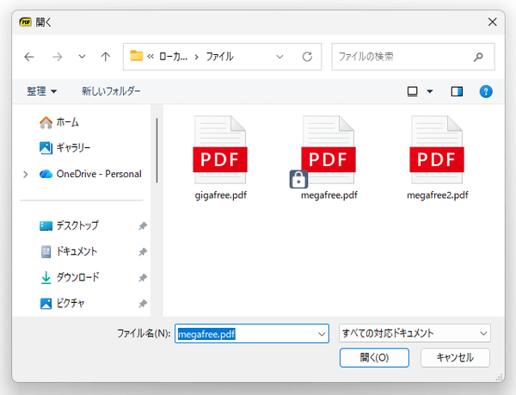Click the PDF app icon in title bar
The width and height of the screenshot is (516, 395).
click(25, 22)
